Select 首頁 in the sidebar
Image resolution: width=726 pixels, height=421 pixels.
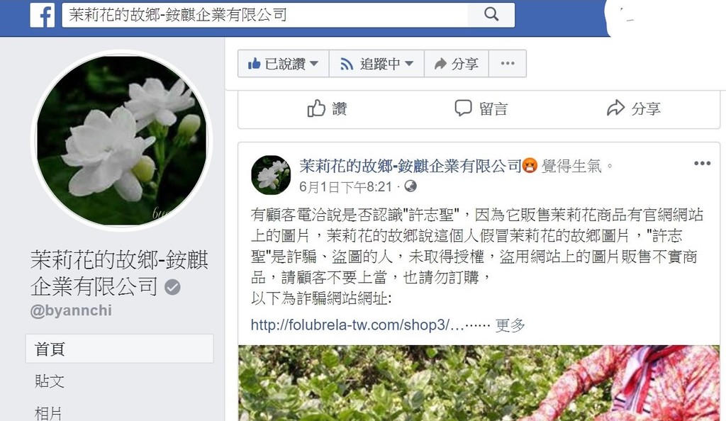119,349
